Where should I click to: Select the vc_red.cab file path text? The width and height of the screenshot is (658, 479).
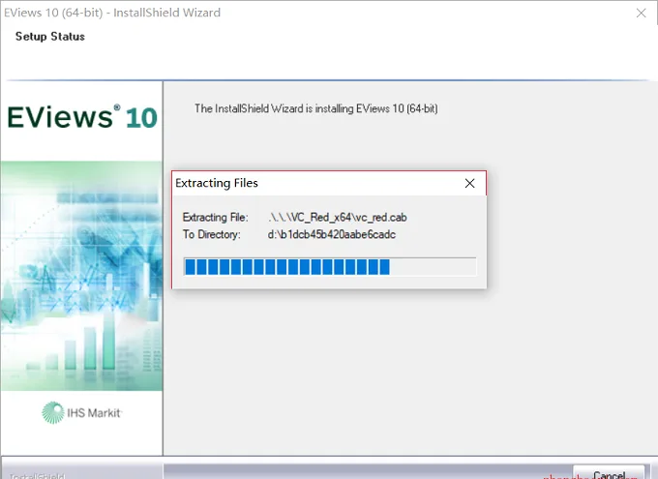click(x=338, y=217)
